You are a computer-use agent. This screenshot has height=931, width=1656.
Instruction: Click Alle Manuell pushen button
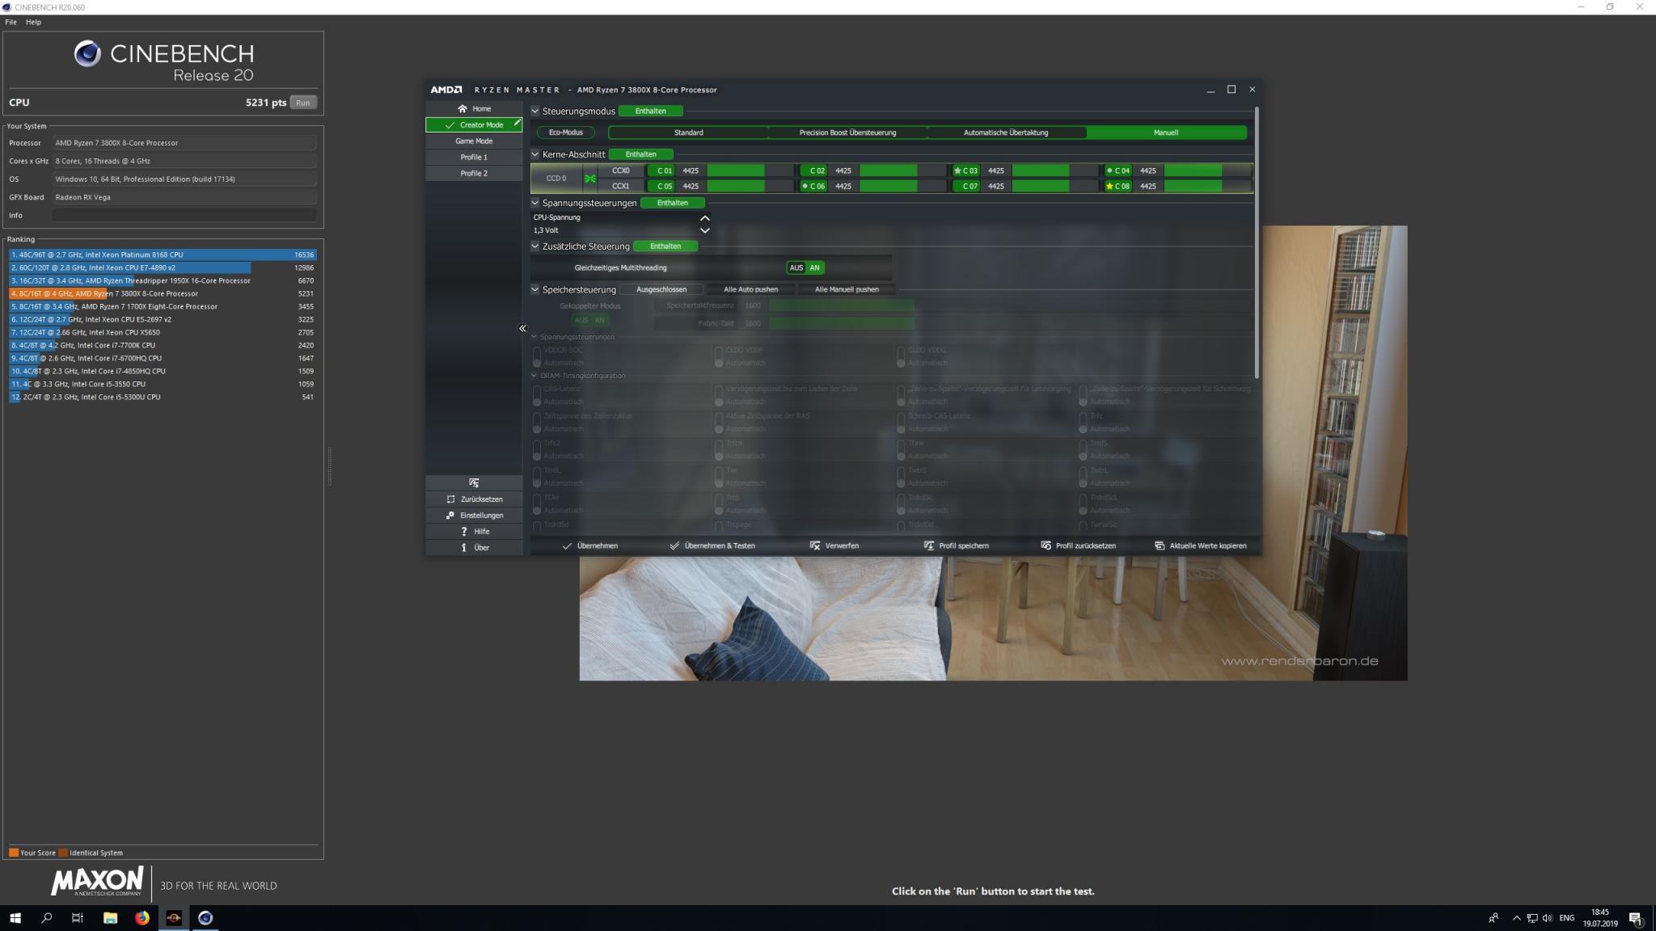847,289
